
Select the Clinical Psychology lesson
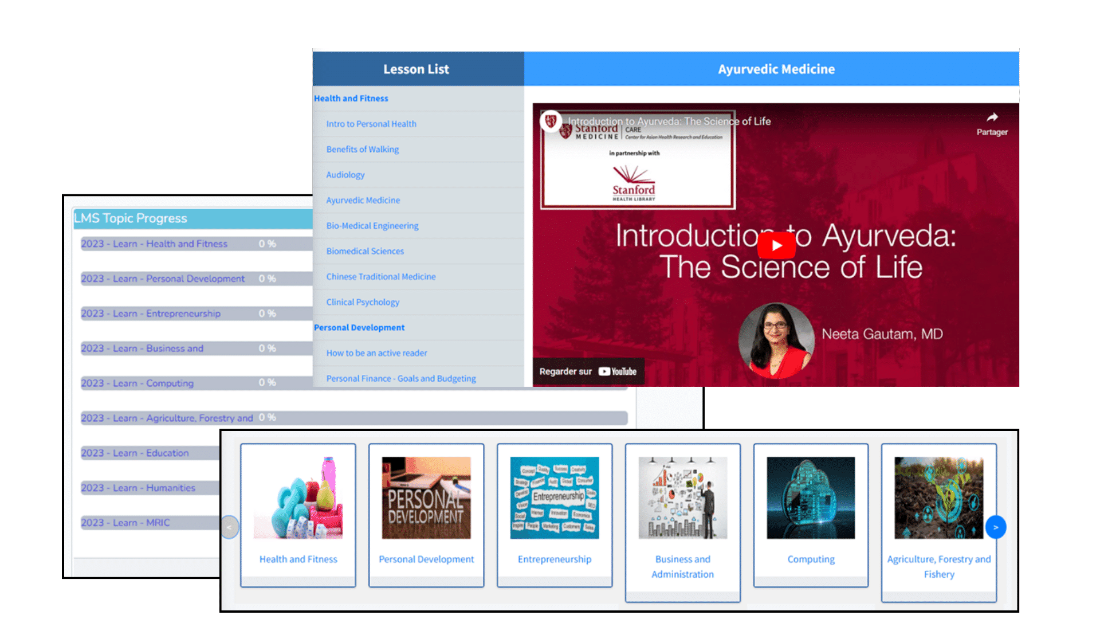click(363, 302)
